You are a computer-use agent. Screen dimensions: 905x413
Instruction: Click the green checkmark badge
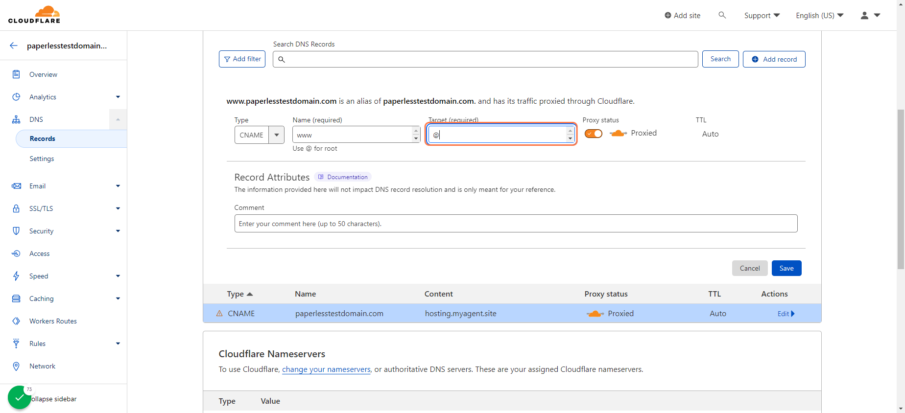point(20,397)
